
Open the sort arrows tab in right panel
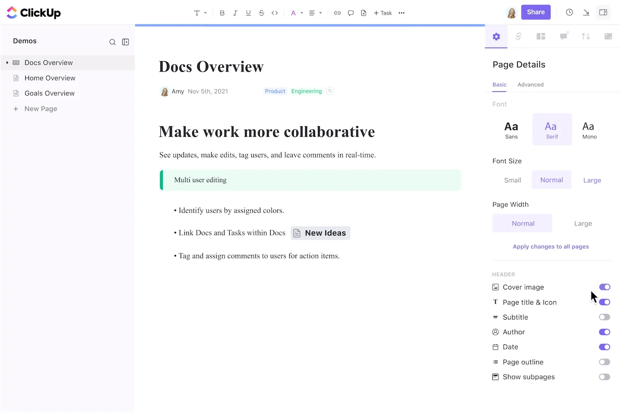click(586, 36)
